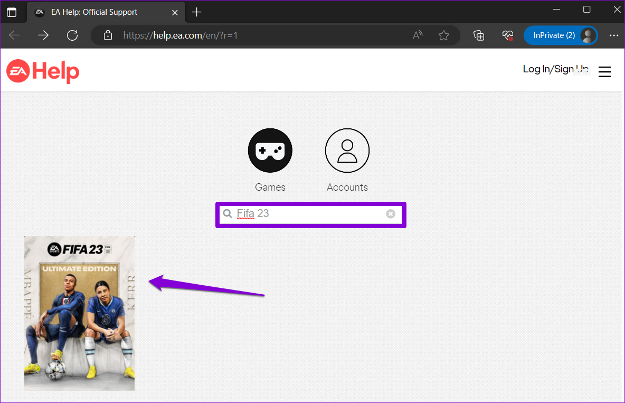Refresh the EA Help page
The height and width of the screenshot is (403, 625).
tap(72, 35)
